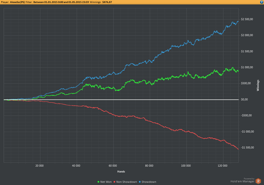Click the $1 000,00 axis label
Viewport: 264px width, 185px height.
pyautogui.click(x=247, y=67)
